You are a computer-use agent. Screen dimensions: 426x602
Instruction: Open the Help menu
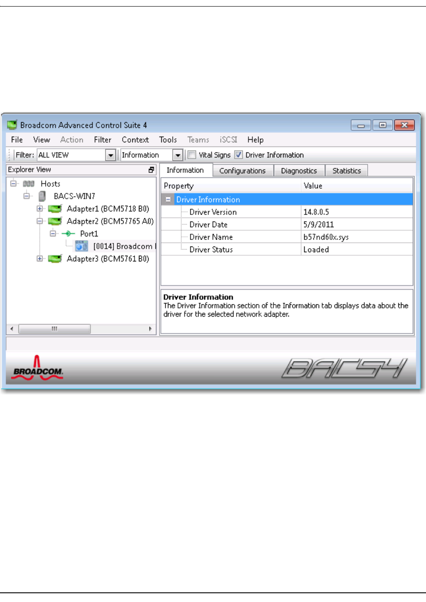256,140
